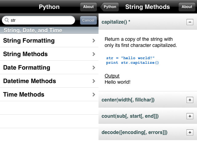197x141 pixels.
Task: Focus the search field containing str
Action: (38, 20)
